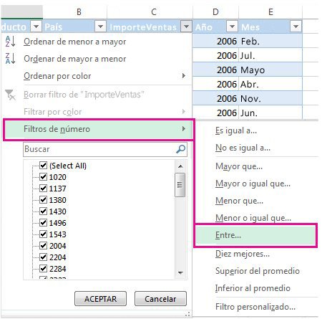
Task: Click the scroll down arrow in value list
Action: point(180,272)
